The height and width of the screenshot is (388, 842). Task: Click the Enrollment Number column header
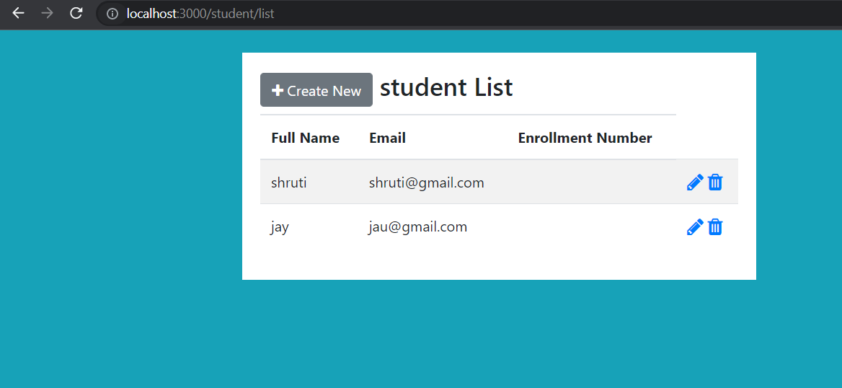pos(585,138)
